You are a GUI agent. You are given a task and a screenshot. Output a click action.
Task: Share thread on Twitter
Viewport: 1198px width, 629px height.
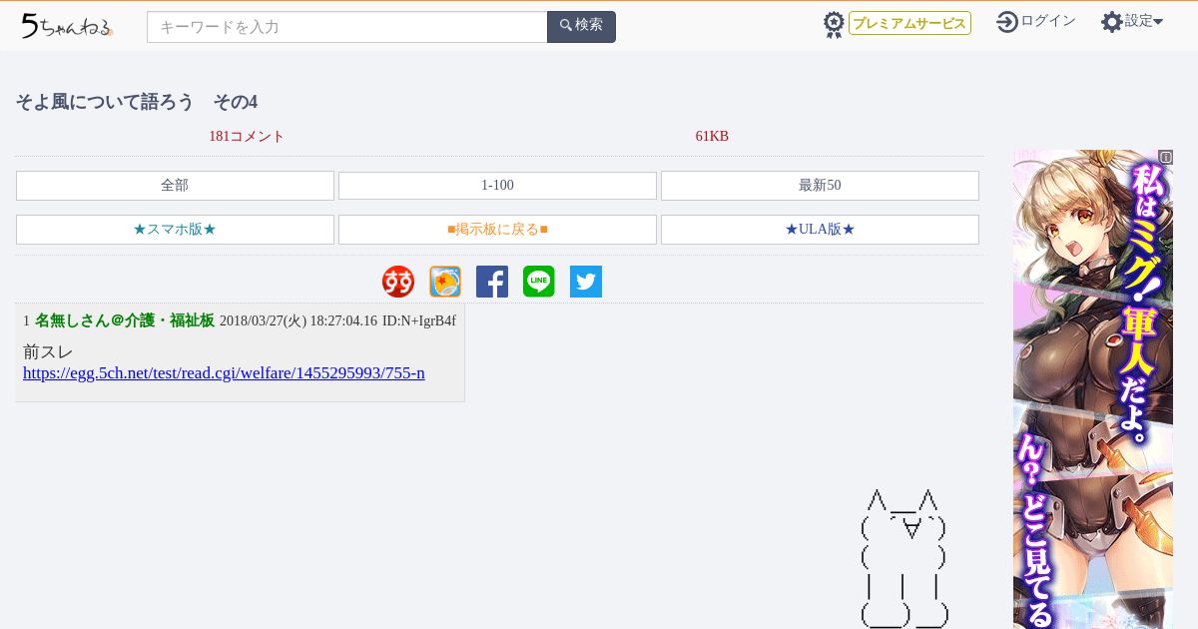[586, 282]
